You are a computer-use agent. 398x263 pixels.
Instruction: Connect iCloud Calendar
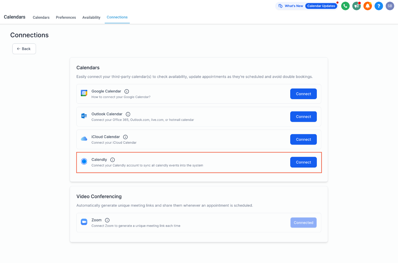click(303, 139)
